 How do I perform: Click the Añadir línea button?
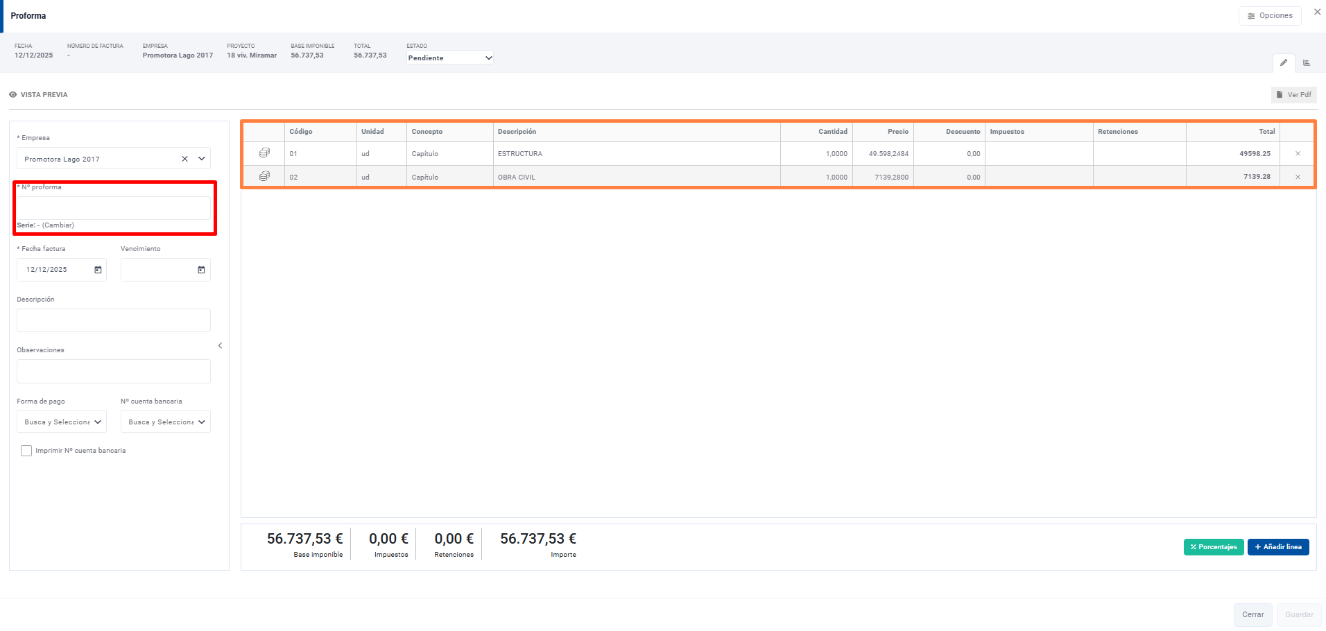1277,547
